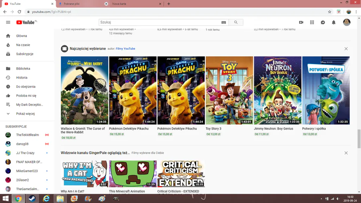This screenshot has width=361, height=203.
Task: Play This Minecraft Animation thumbnail
Action: click(133, 174)
